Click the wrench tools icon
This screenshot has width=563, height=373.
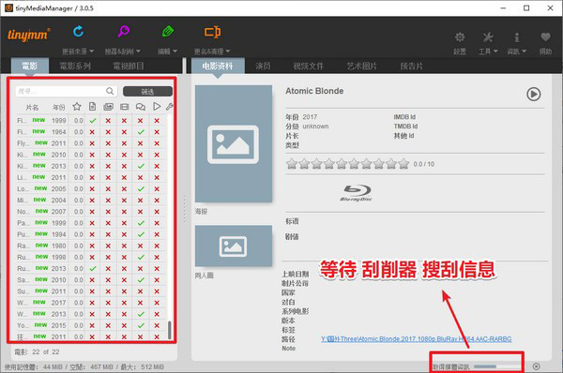pyautogui.click(x=488, y=37)
